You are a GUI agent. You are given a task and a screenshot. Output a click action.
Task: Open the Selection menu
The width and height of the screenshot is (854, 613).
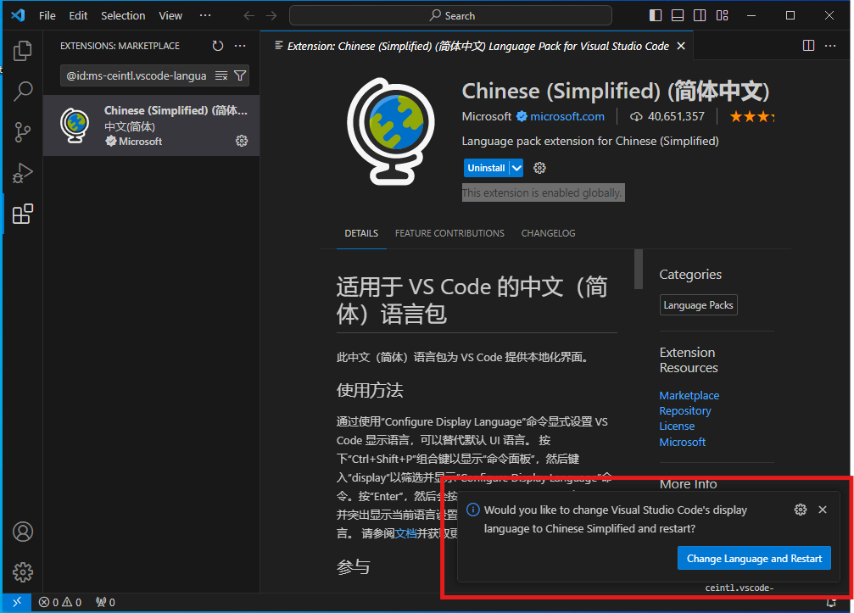[x=123, y=16]
